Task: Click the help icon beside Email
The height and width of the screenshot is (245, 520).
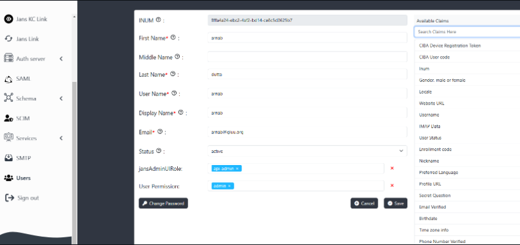Action: point(160,132)
